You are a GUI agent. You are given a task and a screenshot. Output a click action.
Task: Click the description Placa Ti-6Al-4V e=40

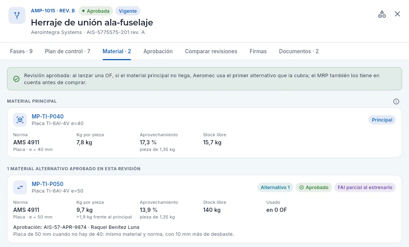[57, 123]
